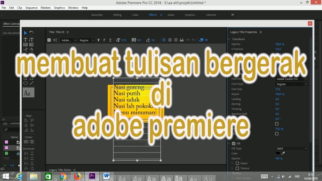Click Font Size value 27,0 in properties
Image resolution: width=322 pixels, height=181 pixels.
point(278,89)
